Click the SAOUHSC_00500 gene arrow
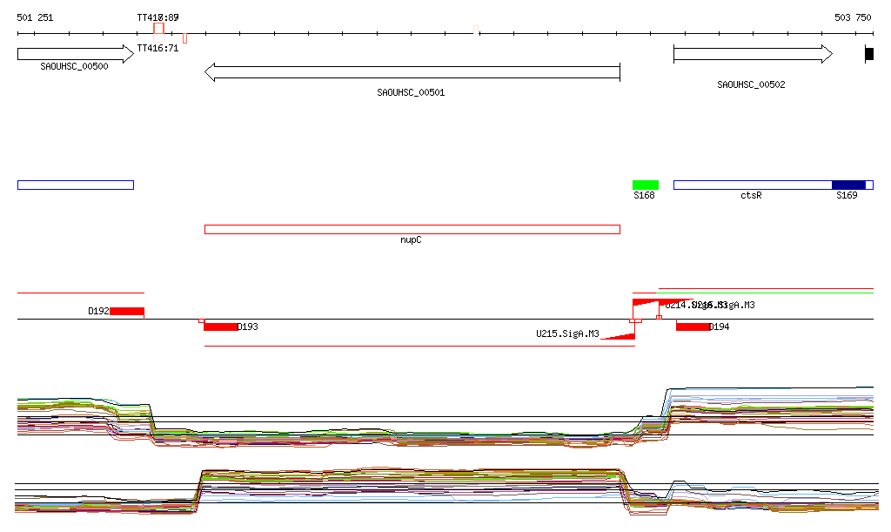 tap(76, 54)
